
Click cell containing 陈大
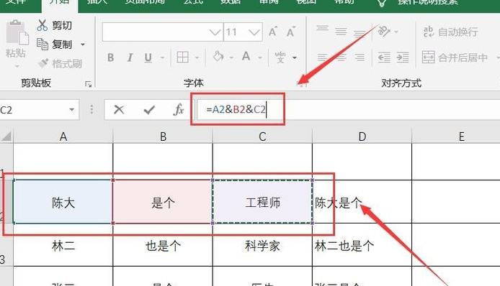tap(63, 202)
